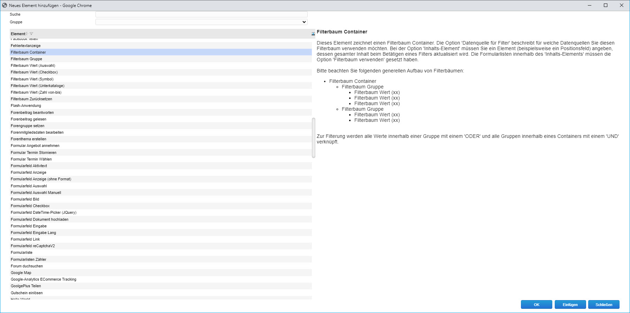Screen dimensions: 630x313
Task: Click the Chrome globe icon in title bar
Action: click(x=5, y=5)
